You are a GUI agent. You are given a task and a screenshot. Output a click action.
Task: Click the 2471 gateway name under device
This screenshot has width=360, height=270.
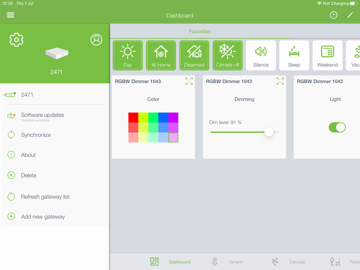point(56,72)
